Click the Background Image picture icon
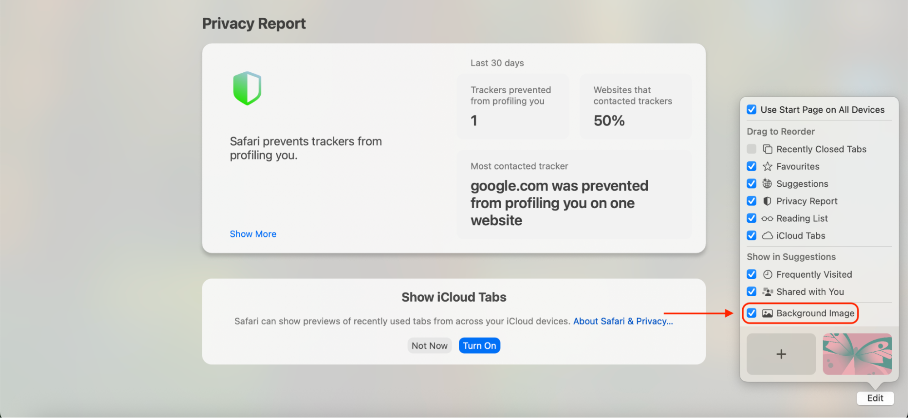908x418 pixels. (x=767, y=313)
